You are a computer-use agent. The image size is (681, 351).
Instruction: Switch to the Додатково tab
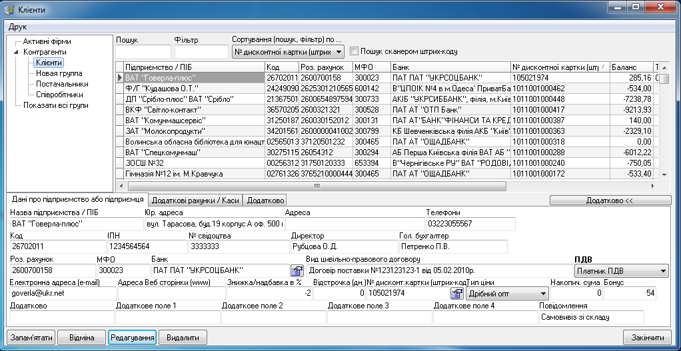point(265,200)
